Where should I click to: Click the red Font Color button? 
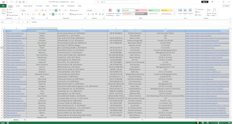[44, 14]
